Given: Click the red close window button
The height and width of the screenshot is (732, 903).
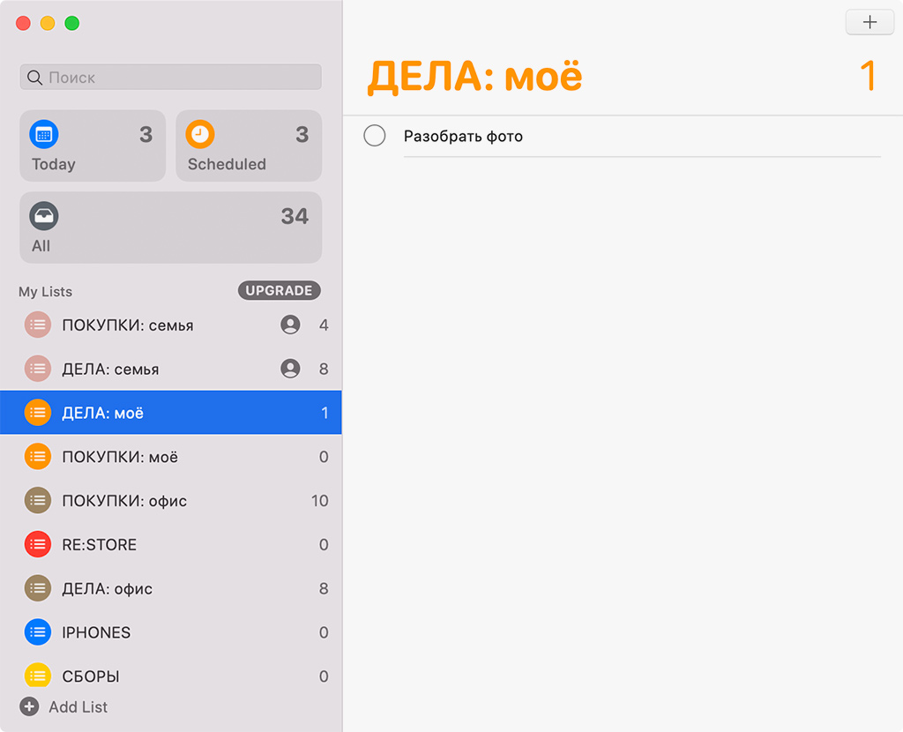Looking at the screenshot, I should coord(23,23).
